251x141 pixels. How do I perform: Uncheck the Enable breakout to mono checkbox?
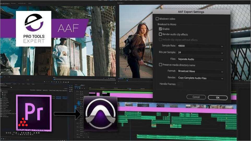[160, 29]
